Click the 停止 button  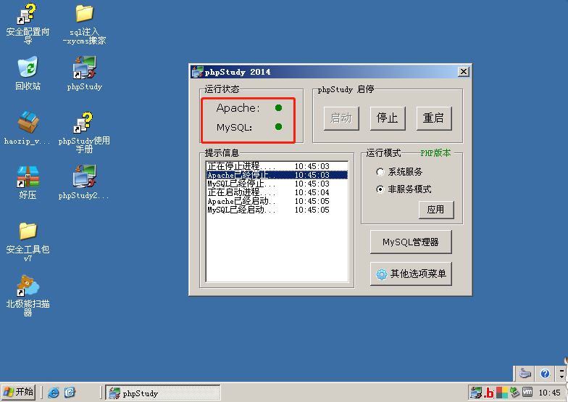(388, 118)
